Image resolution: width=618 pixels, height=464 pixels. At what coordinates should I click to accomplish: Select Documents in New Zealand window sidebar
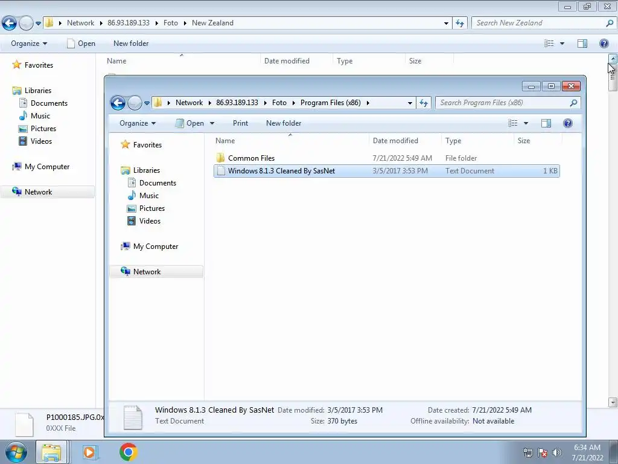(x=49, y=103)
